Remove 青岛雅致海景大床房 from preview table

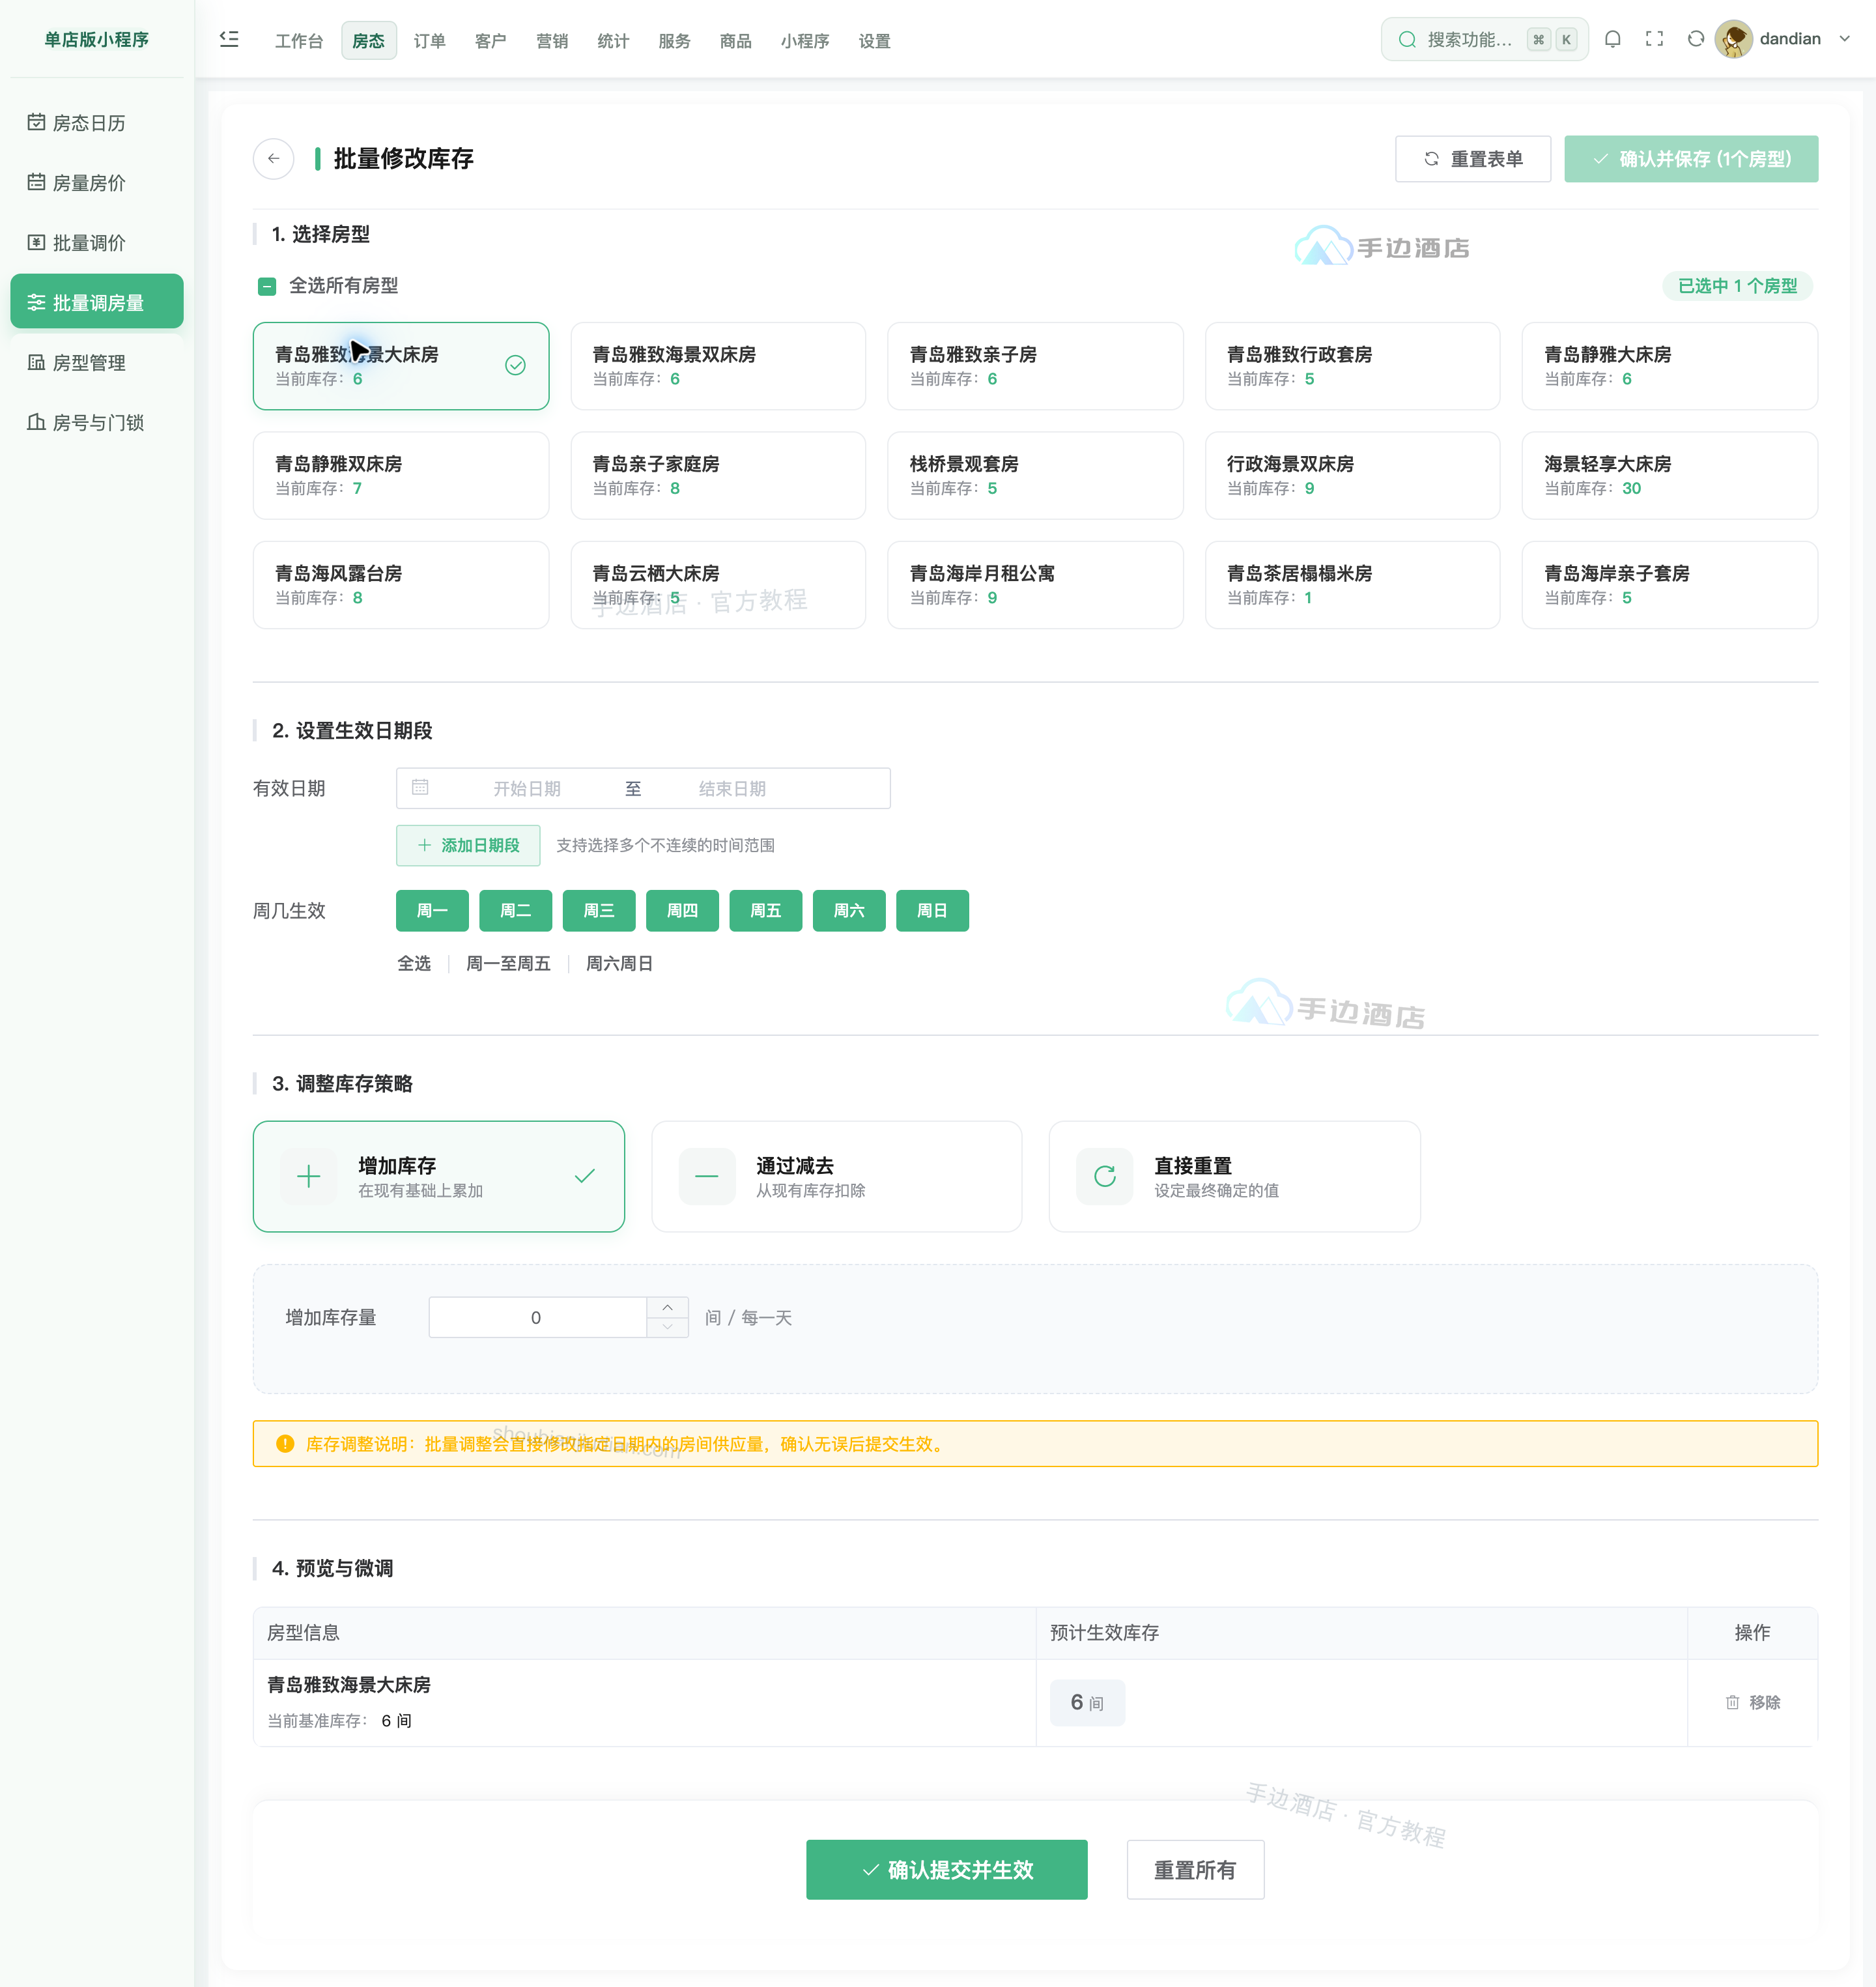coord(1753,1702)
